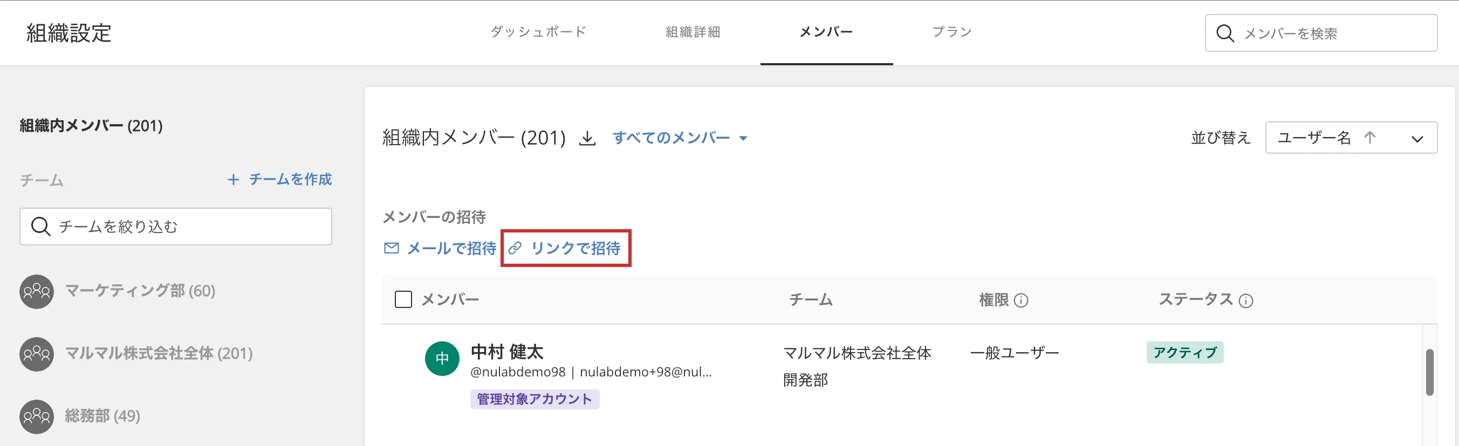The height and width of the screenshot is (446, 1459).
Task: Select the マルマル株式会社全体 team
Action: [159, 354]
